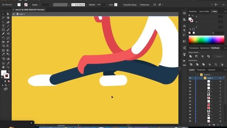Click the Minus Front shape mode
Image resolution: width=227 pixels, height=128 pixels.
(196, 56)
